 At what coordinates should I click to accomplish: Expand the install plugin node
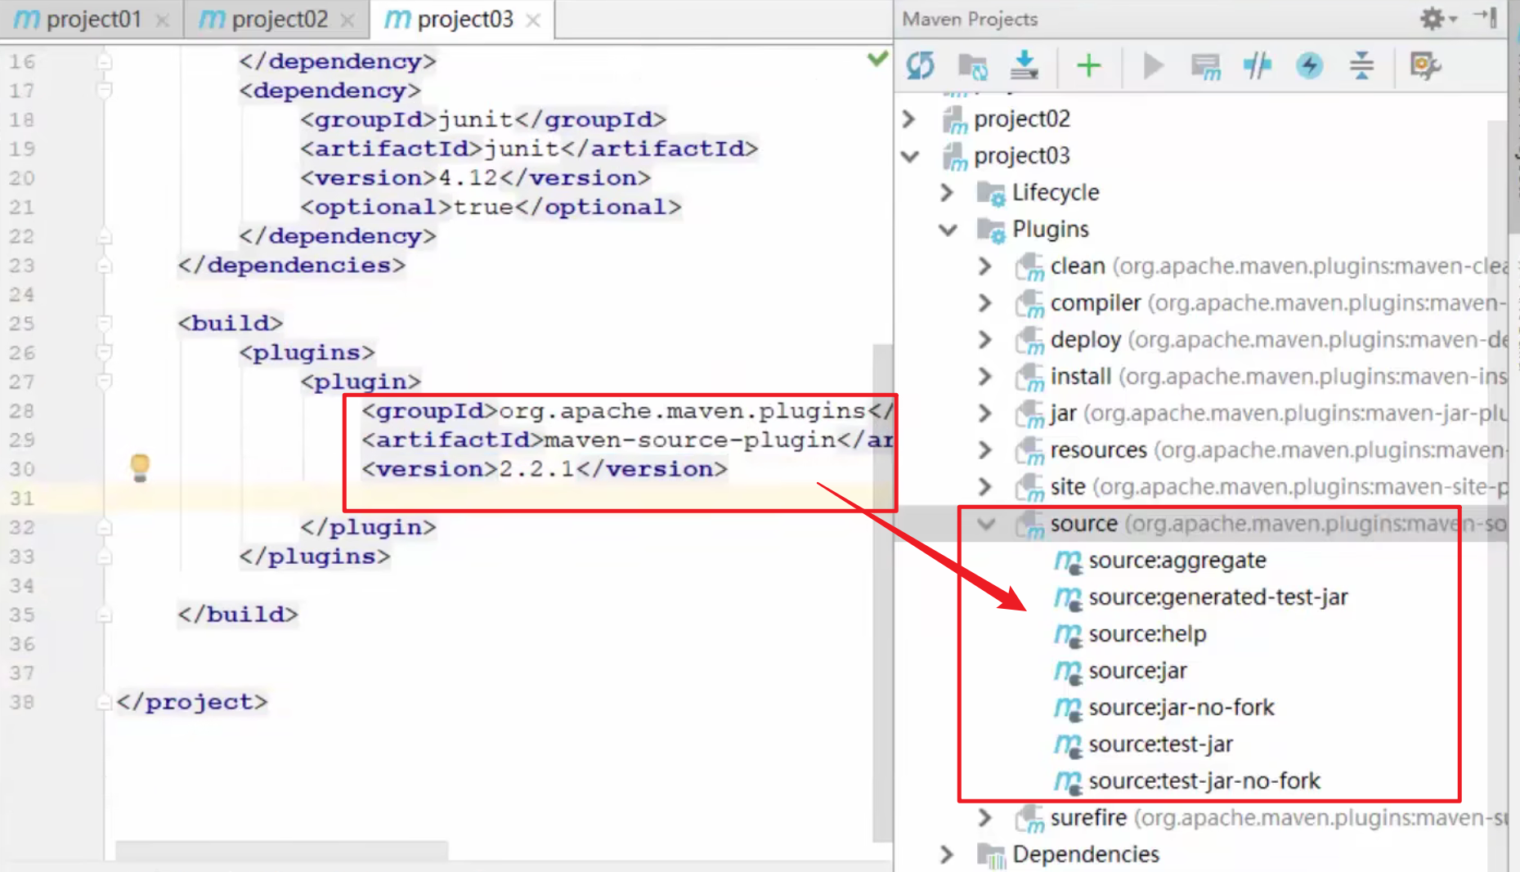coord(985,377)
